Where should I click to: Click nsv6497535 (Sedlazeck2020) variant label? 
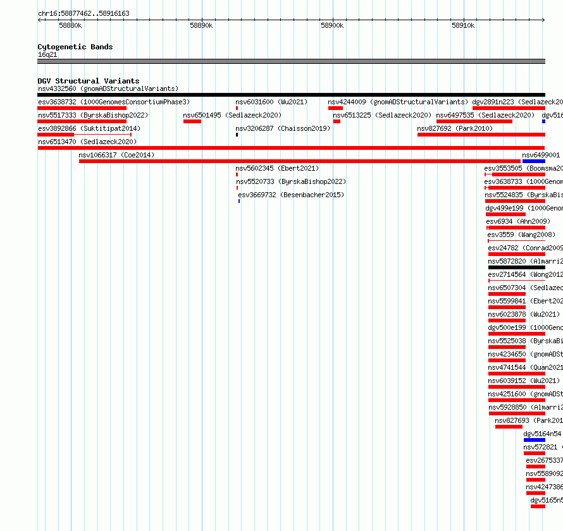485,115
